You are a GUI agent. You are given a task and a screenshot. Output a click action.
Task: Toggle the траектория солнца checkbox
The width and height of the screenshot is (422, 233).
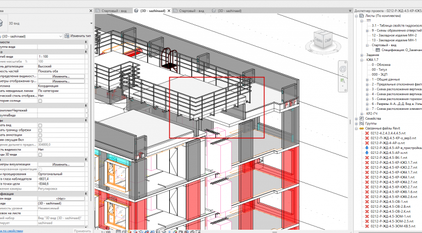click(40, 101)
